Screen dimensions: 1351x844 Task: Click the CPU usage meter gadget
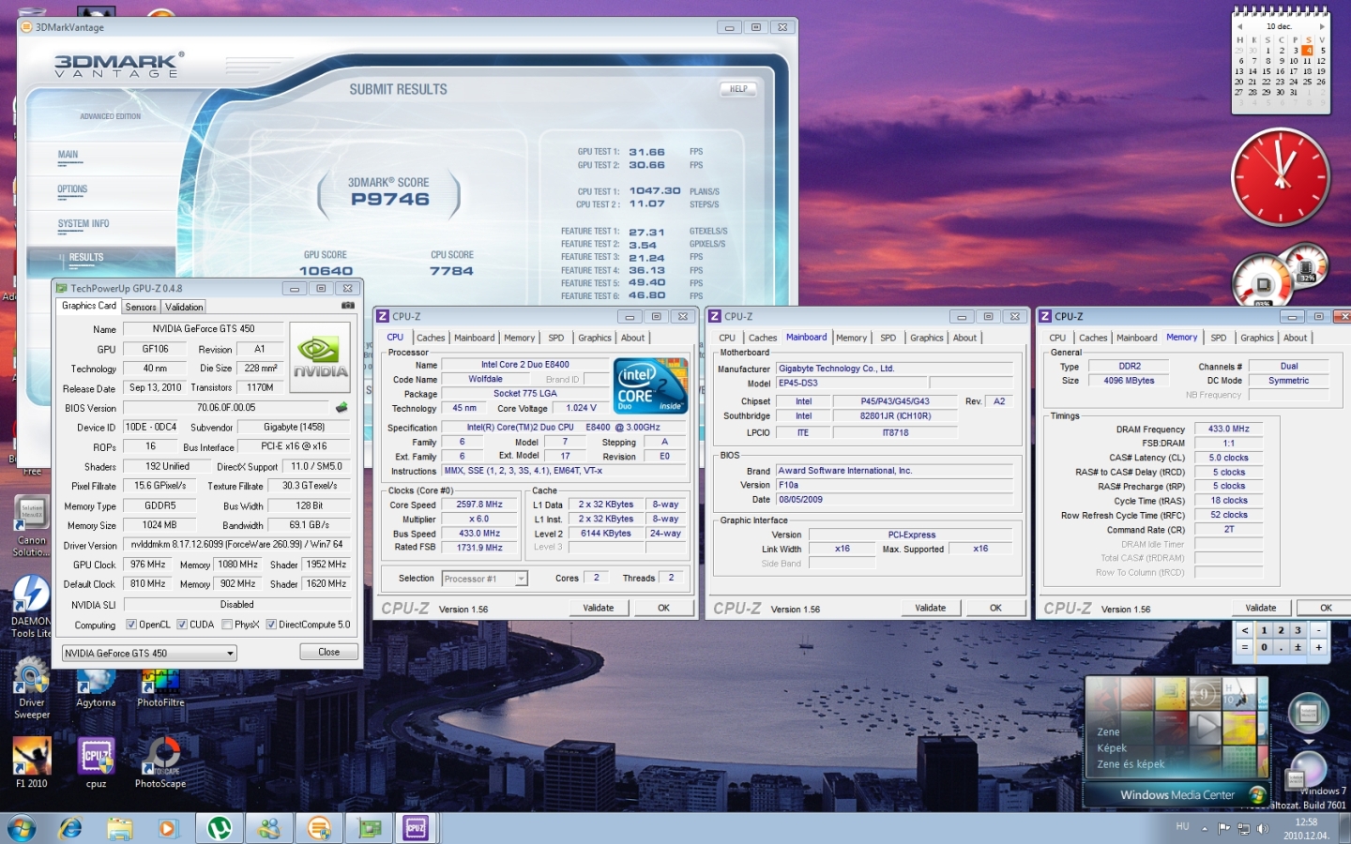tap(1262, 281)
